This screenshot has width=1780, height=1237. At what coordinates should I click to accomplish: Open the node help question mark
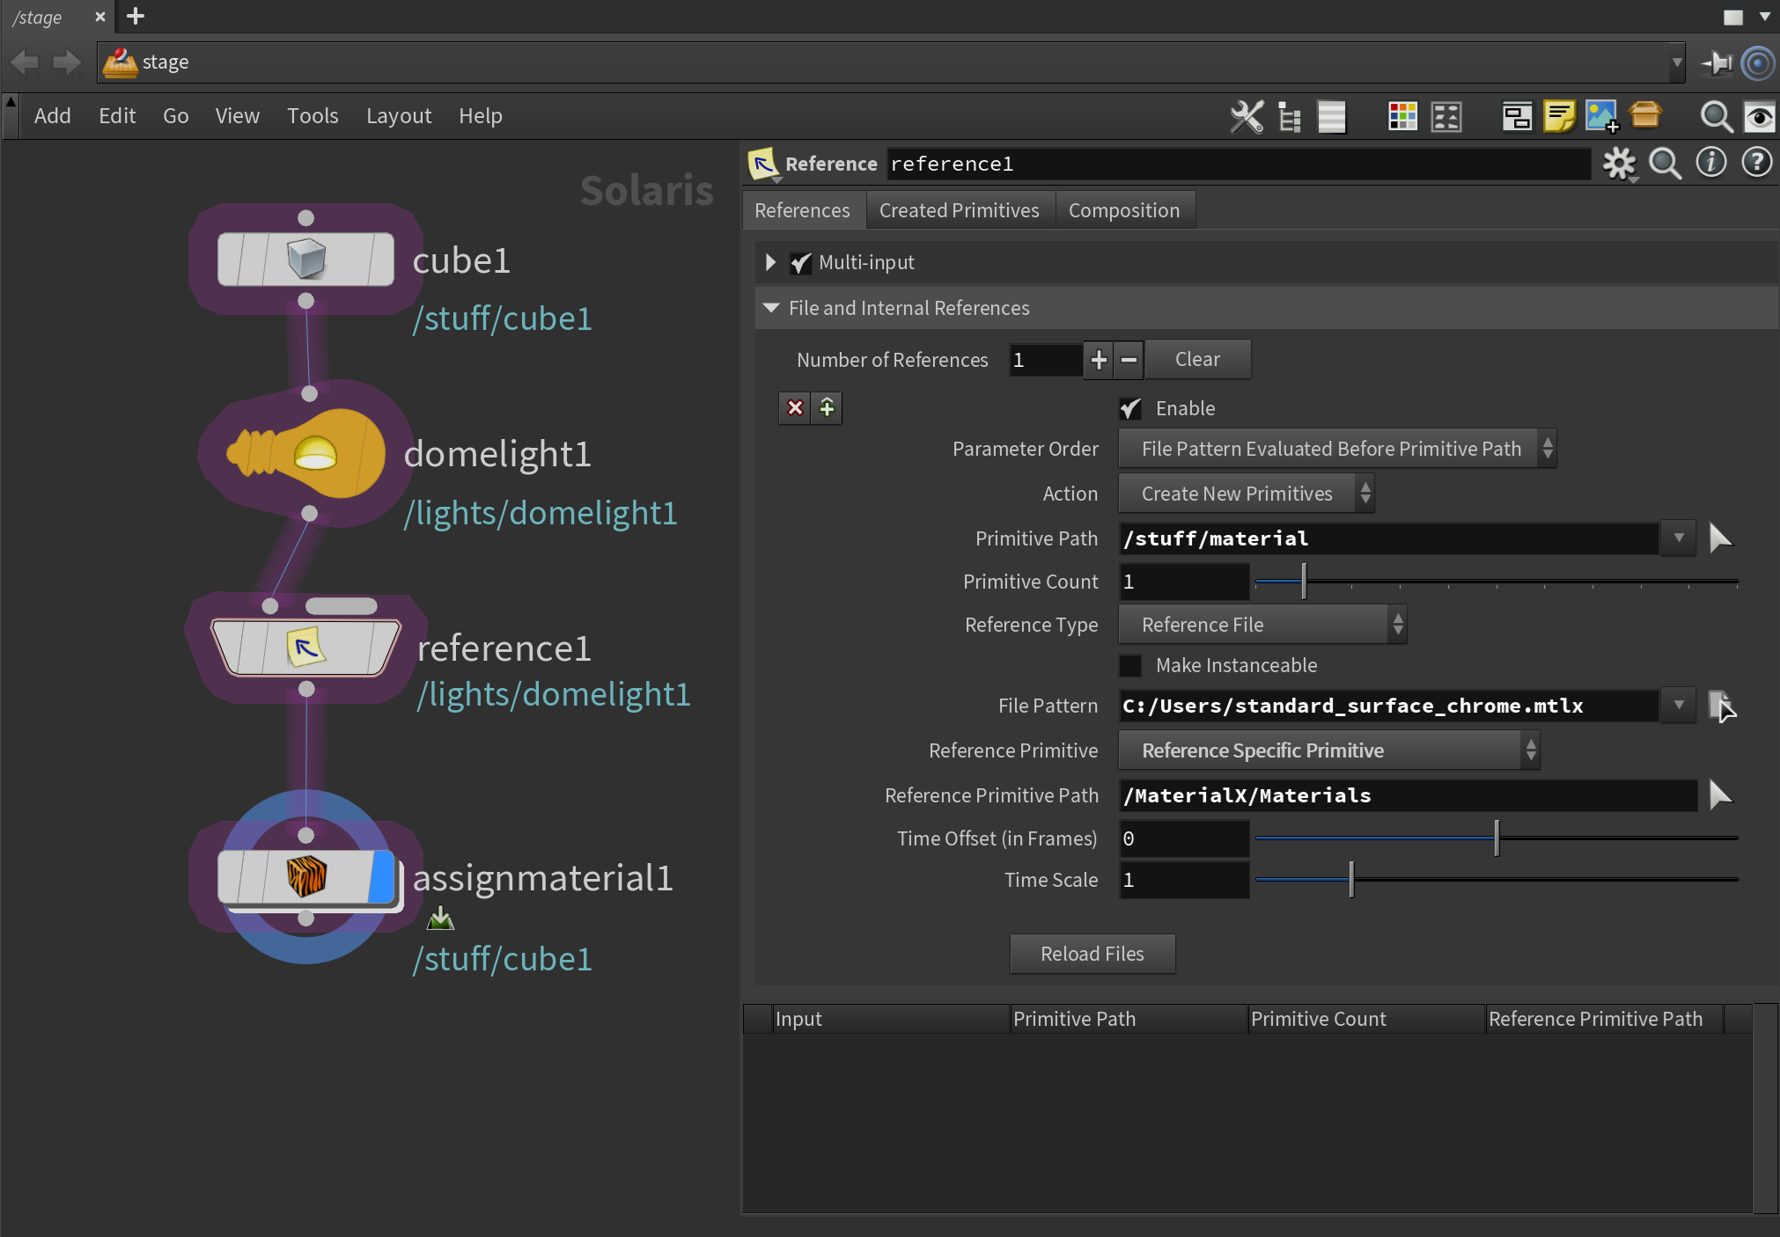tap(1757, 162)
